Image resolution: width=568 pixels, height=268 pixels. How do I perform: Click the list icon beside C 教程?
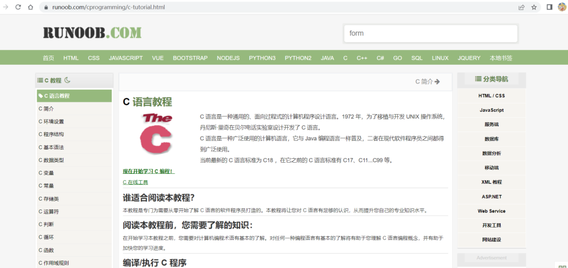[40, 80]
